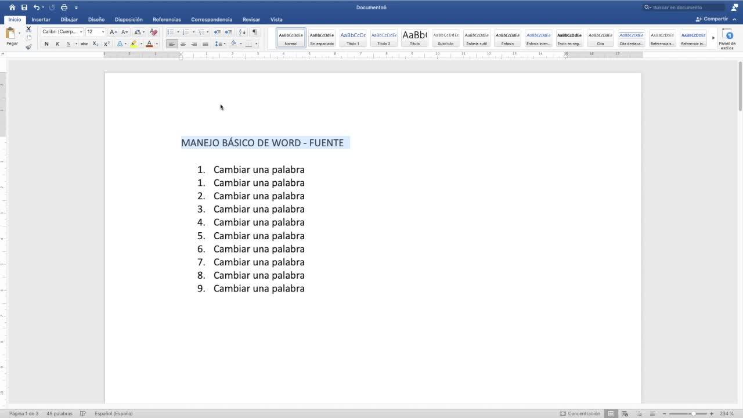Click the Página 1 de 3 indicator
Viewport: 743px width, 418px height.
(x=24, y=413)
